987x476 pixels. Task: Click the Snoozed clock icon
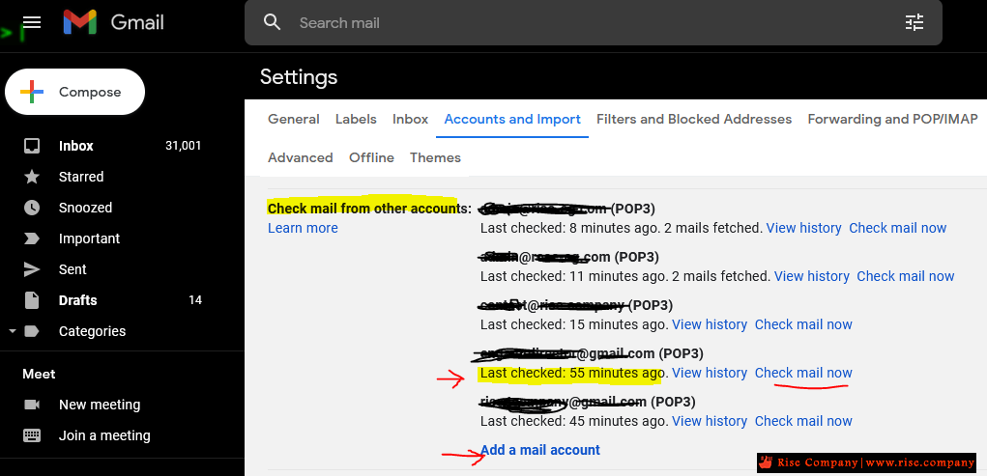32,208
